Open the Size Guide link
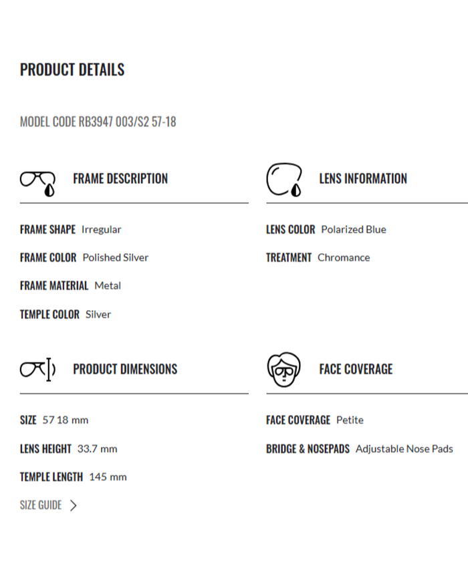 pyautogui.click(x=41, y=505)
